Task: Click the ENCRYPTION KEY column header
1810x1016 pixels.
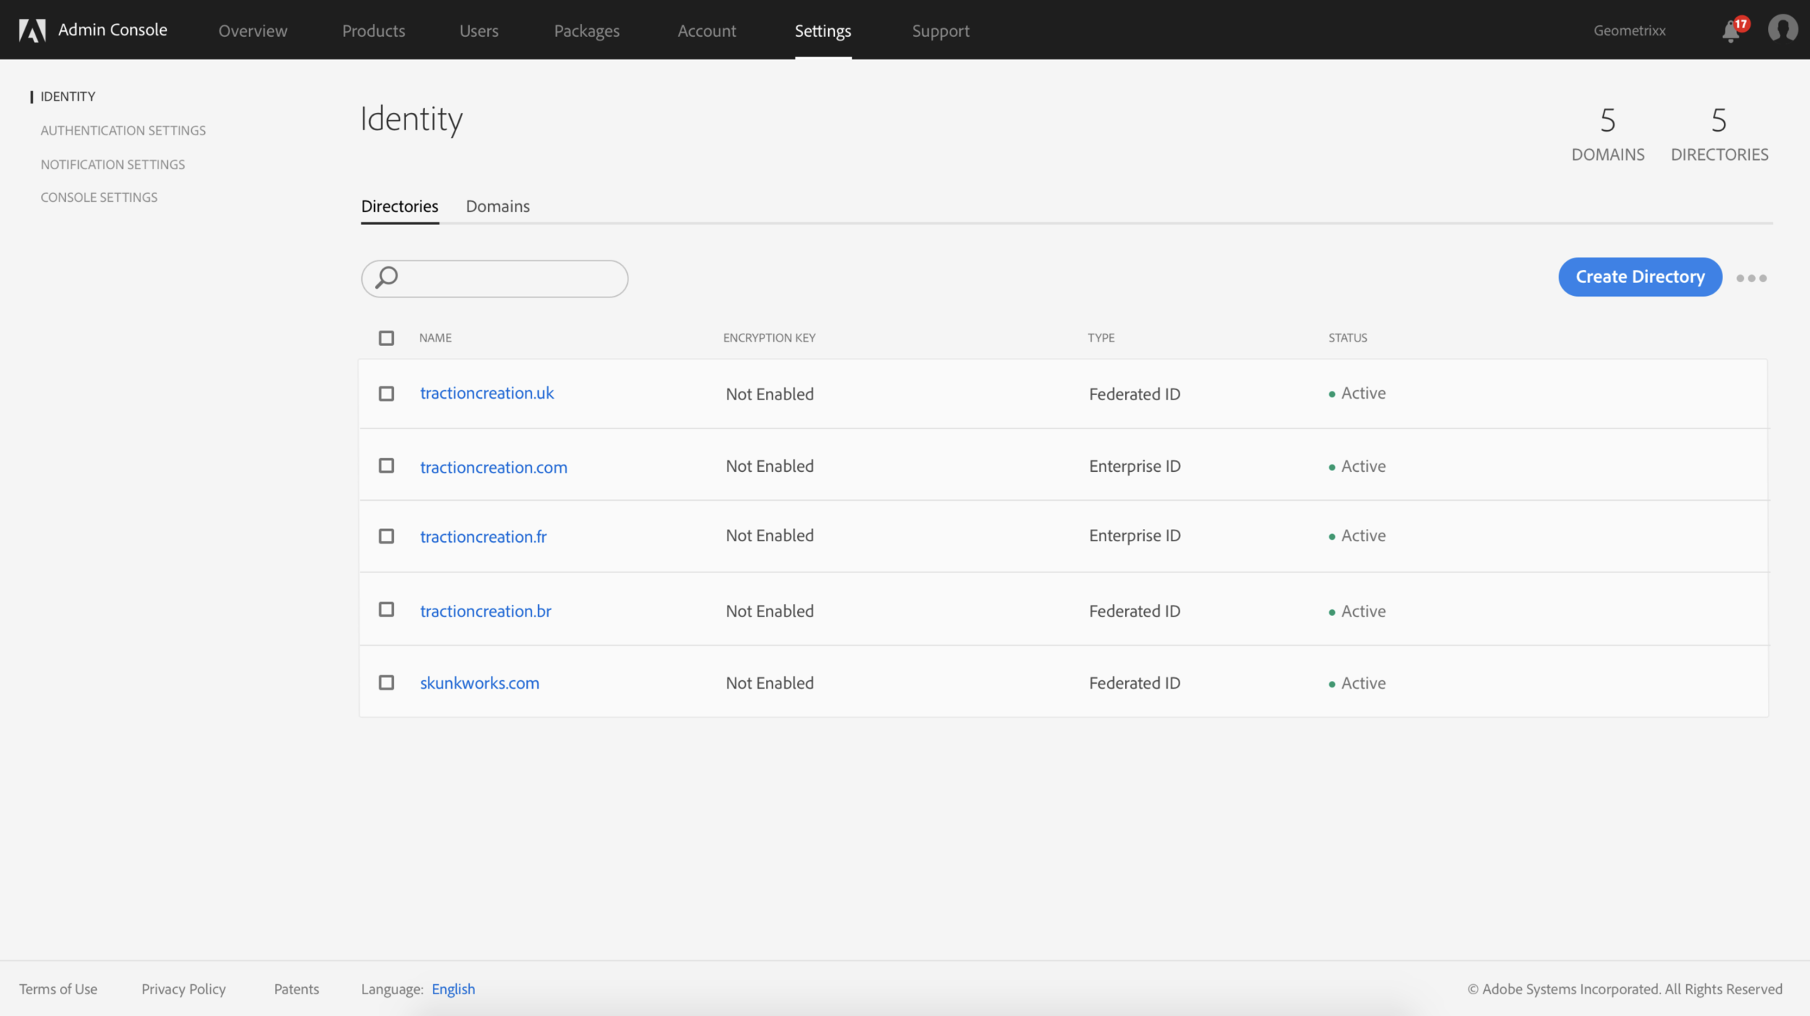Action: 769,338
